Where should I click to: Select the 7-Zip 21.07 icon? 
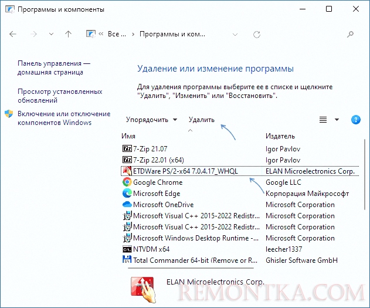pyautogui.click(x=127, y=148)
